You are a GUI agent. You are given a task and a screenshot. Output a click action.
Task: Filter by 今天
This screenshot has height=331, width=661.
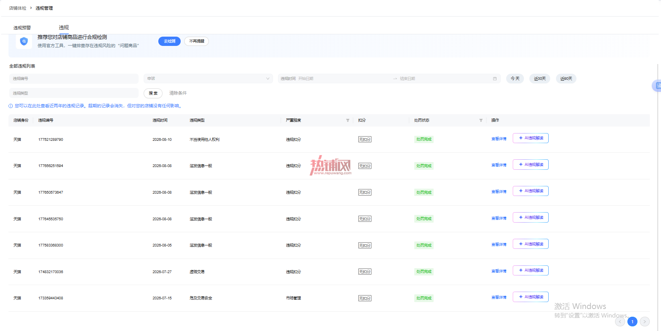[515, 79]
